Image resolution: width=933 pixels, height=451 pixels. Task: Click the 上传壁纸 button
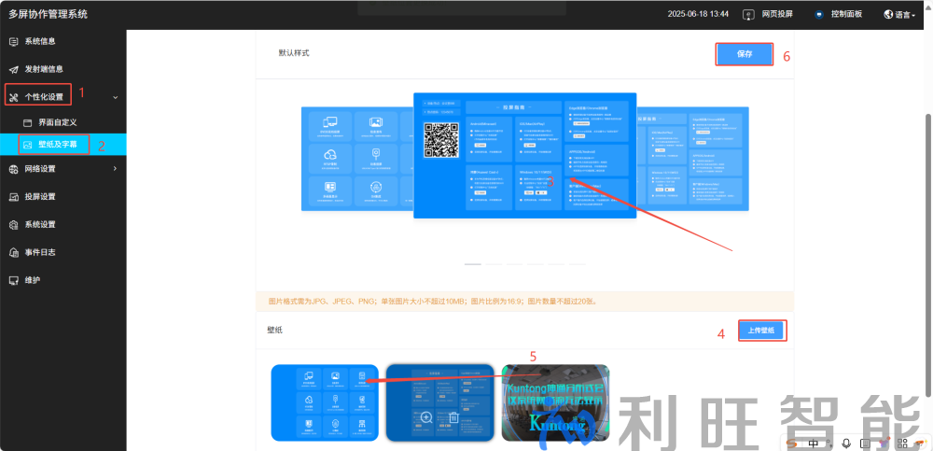[x=763, y=331]
